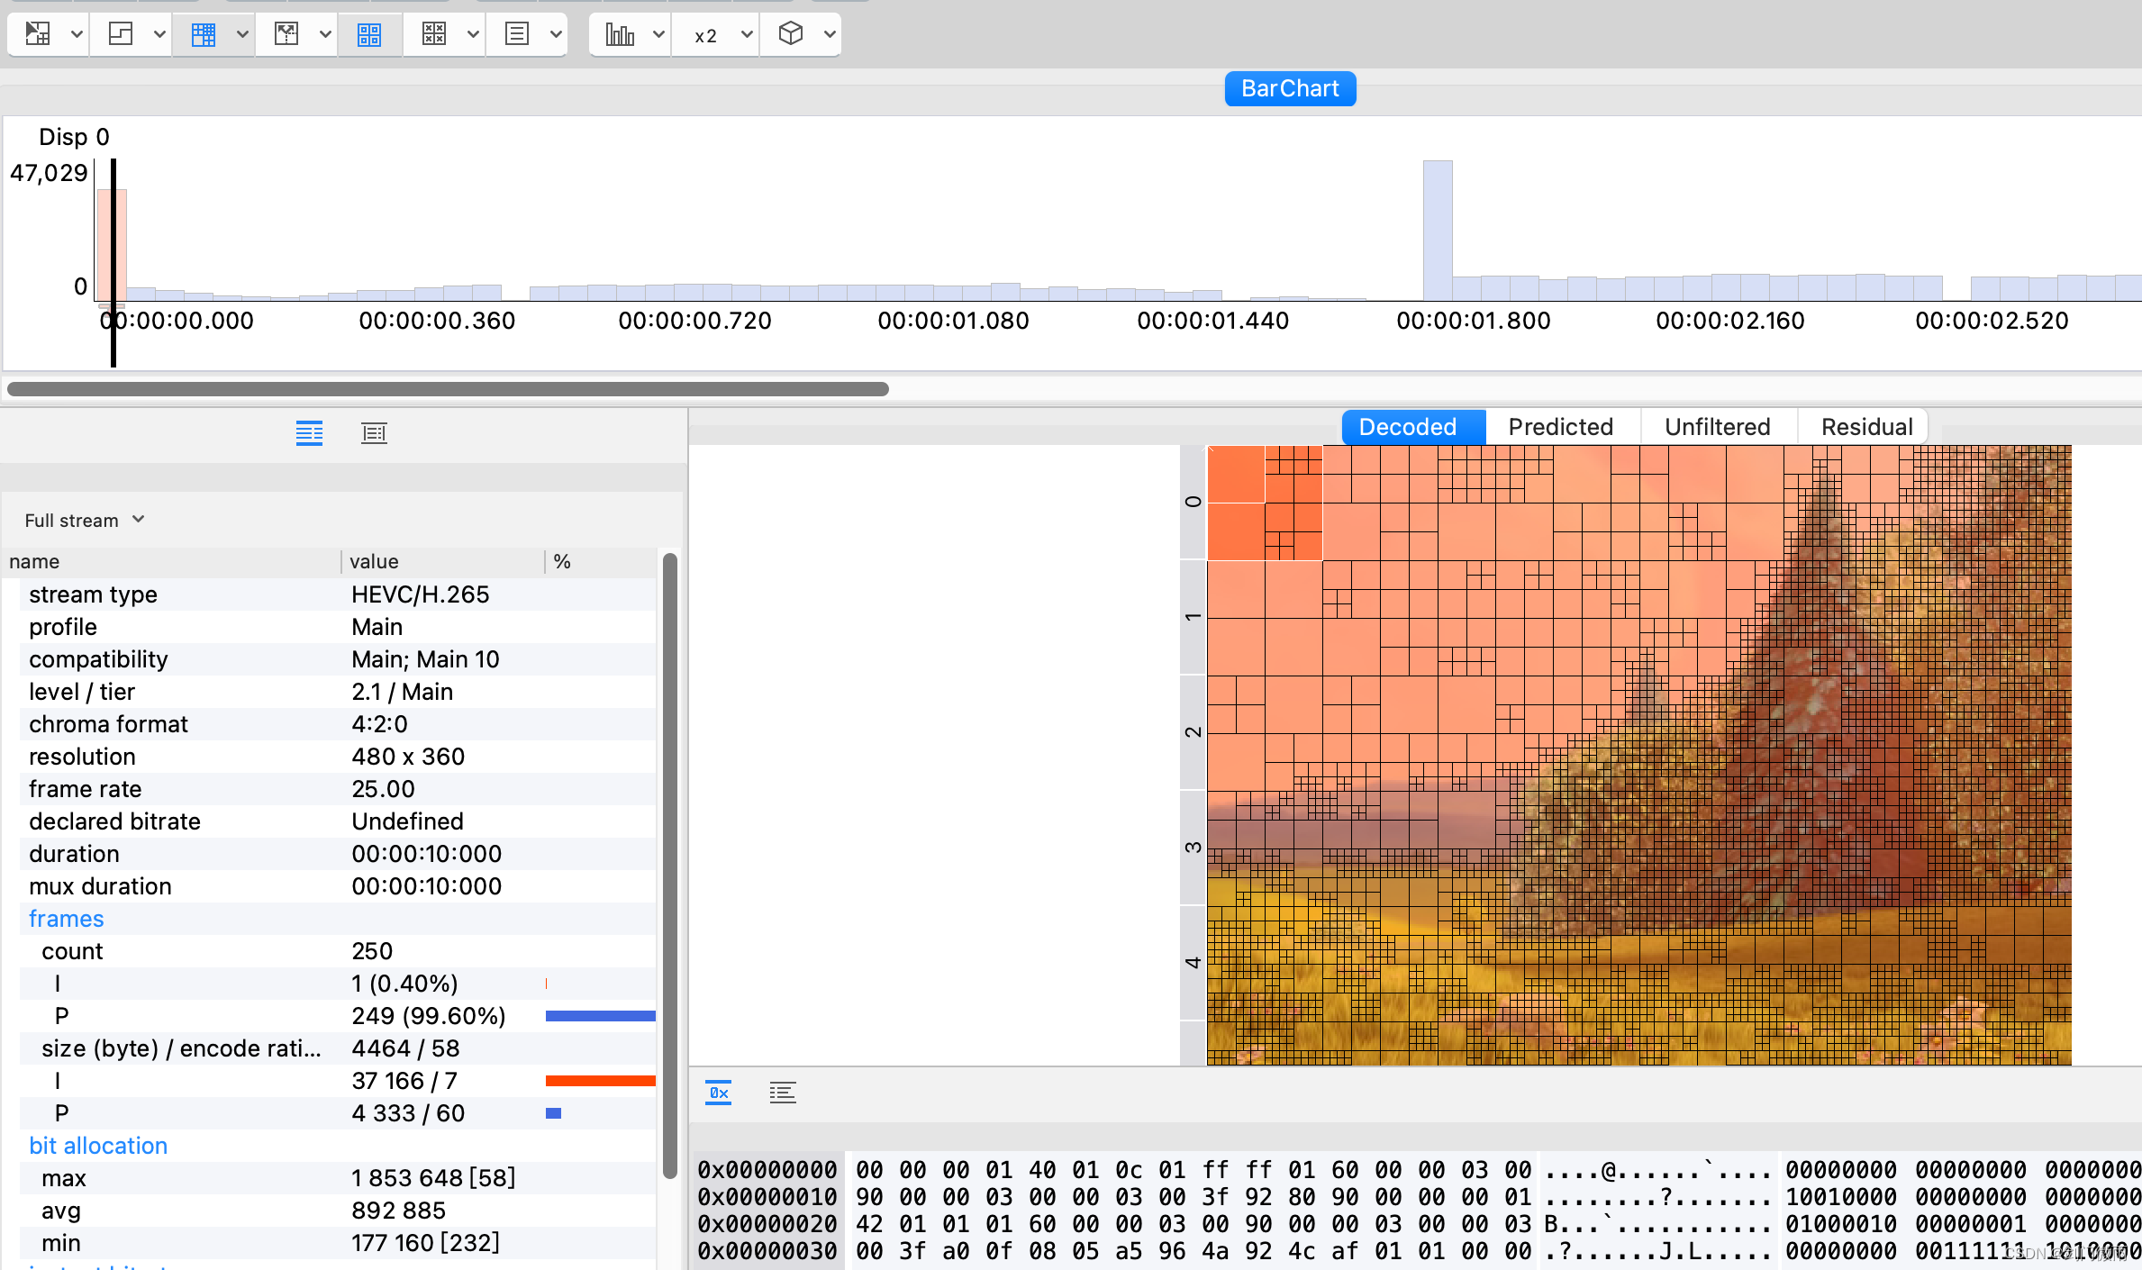Click the bar chart statistics toolbar icon

click(x=620, y=34)
